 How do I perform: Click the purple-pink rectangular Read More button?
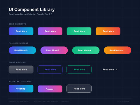pos(50,31)
